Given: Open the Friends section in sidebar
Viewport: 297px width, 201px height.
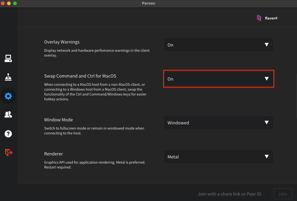Looking at the screenshot, I should pyautogui.click(x=8, y=115).
